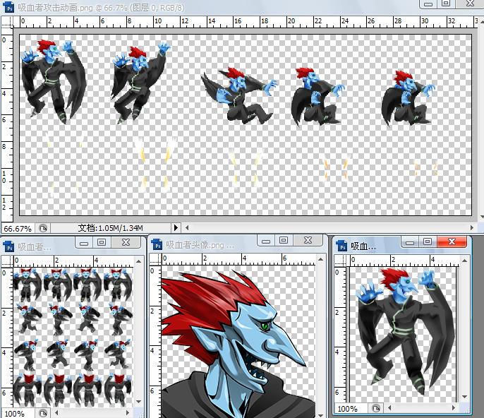
Task: Maximize the 吸血者头像.png window
Action: point(284,240)
